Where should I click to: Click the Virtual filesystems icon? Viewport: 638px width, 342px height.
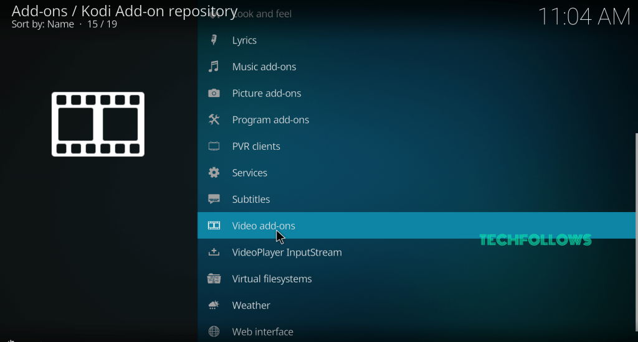[214, 279]
